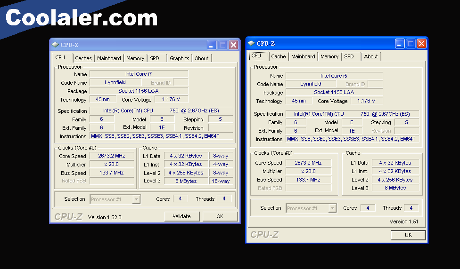Click 1.176 V core voltage in right window
Screen dimensions: 460x269
pyautogui.click(x=366, y=101)
